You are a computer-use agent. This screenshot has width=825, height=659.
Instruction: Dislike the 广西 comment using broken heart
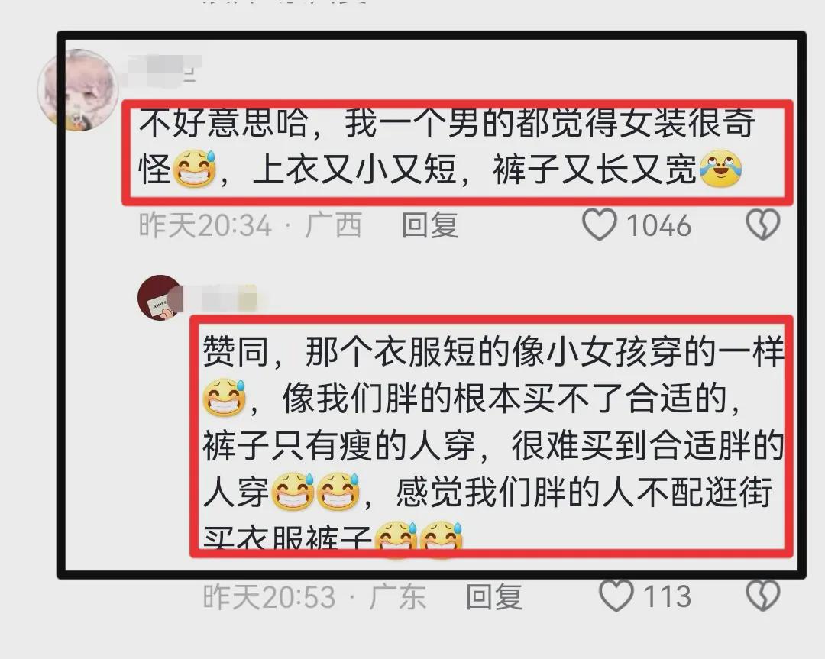point(763,225)
